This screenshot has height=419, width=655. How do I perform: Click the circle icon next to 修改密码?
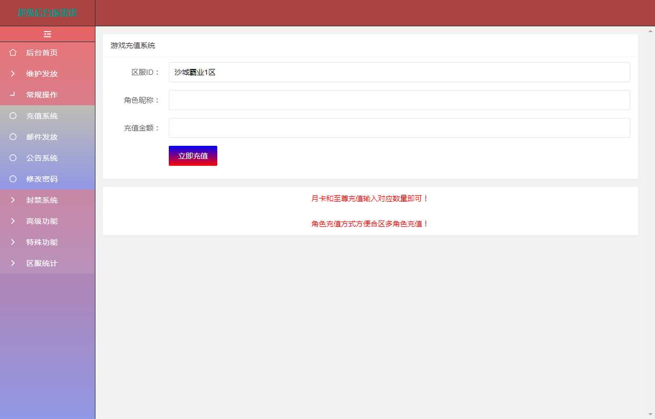click(13, 179)
